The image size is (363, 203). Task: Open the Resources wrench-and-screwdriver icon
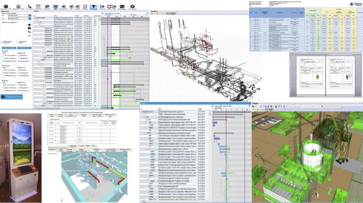47,7
